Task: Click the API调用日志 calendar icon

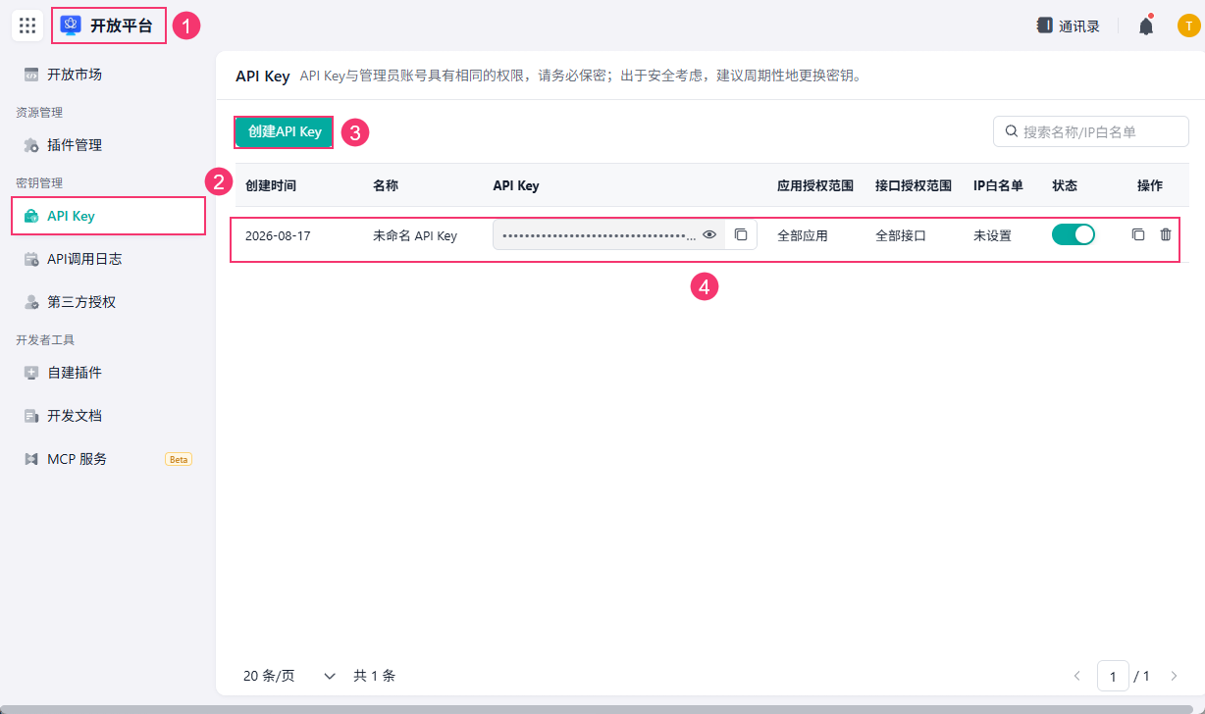Action: point(31,259)
